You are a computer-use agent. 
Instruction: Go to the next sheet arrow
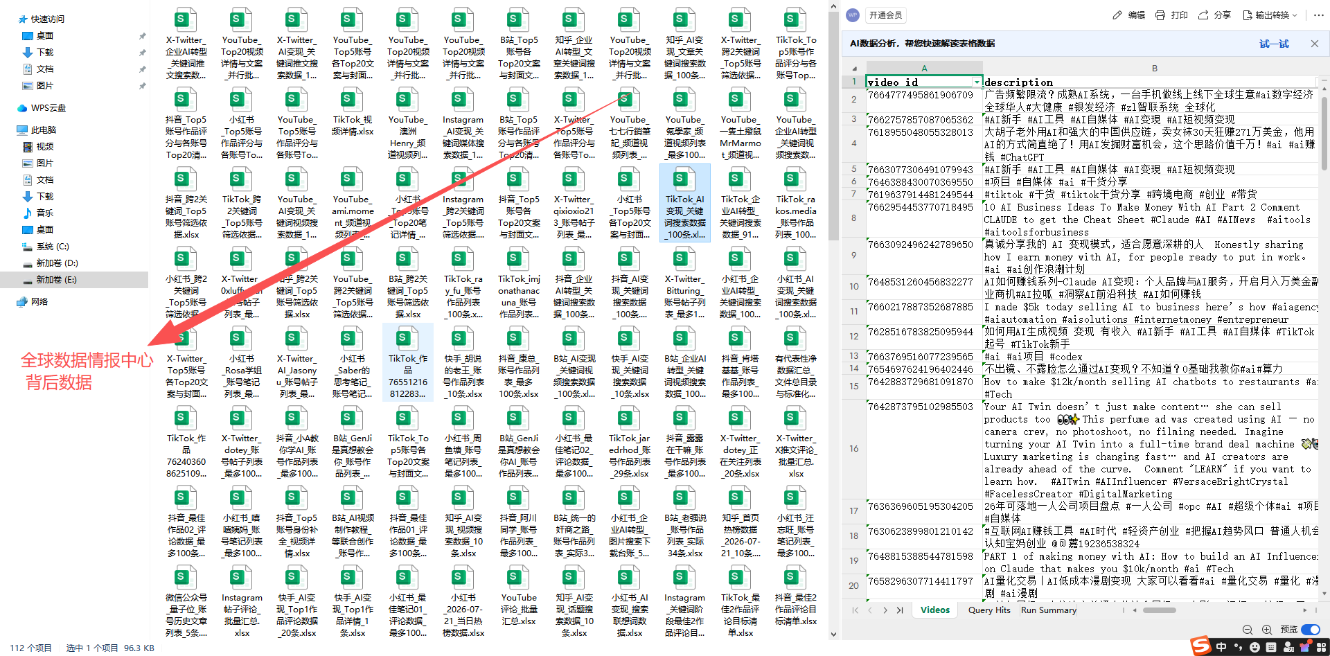885,610
